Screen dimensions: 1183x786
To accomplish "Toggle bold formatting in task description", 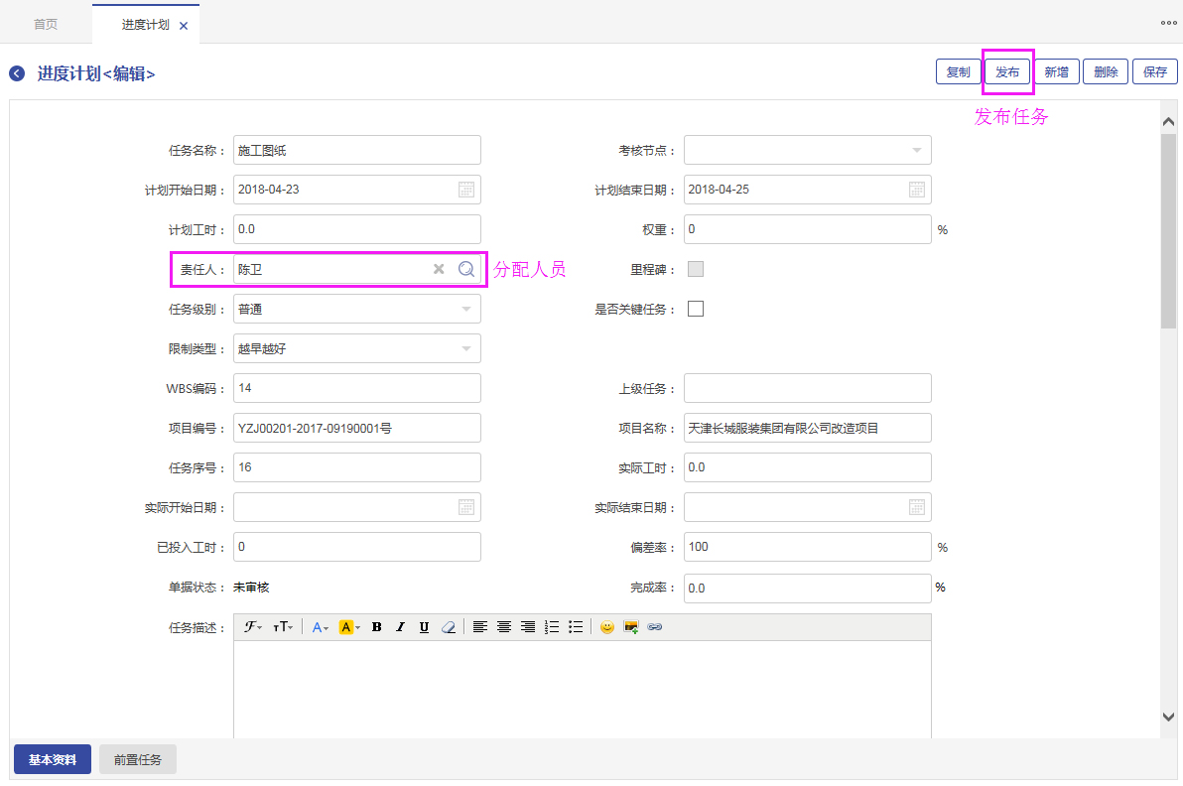I will pyautogui.click(x=377, y=627).
